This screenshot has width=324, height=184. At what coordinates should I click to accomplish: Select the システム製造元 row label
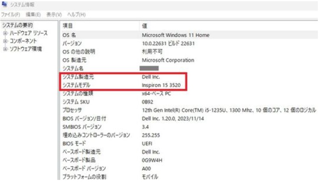click(x=78, y=77)
